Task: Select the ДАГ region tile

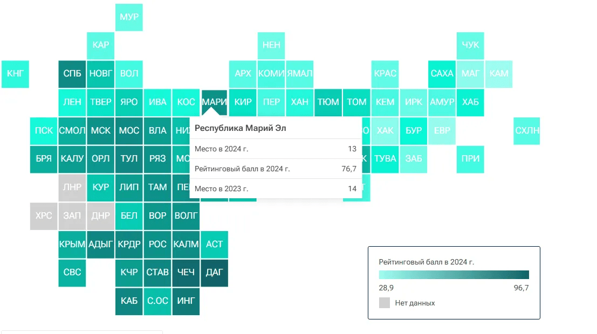Action: pos(214,273)
